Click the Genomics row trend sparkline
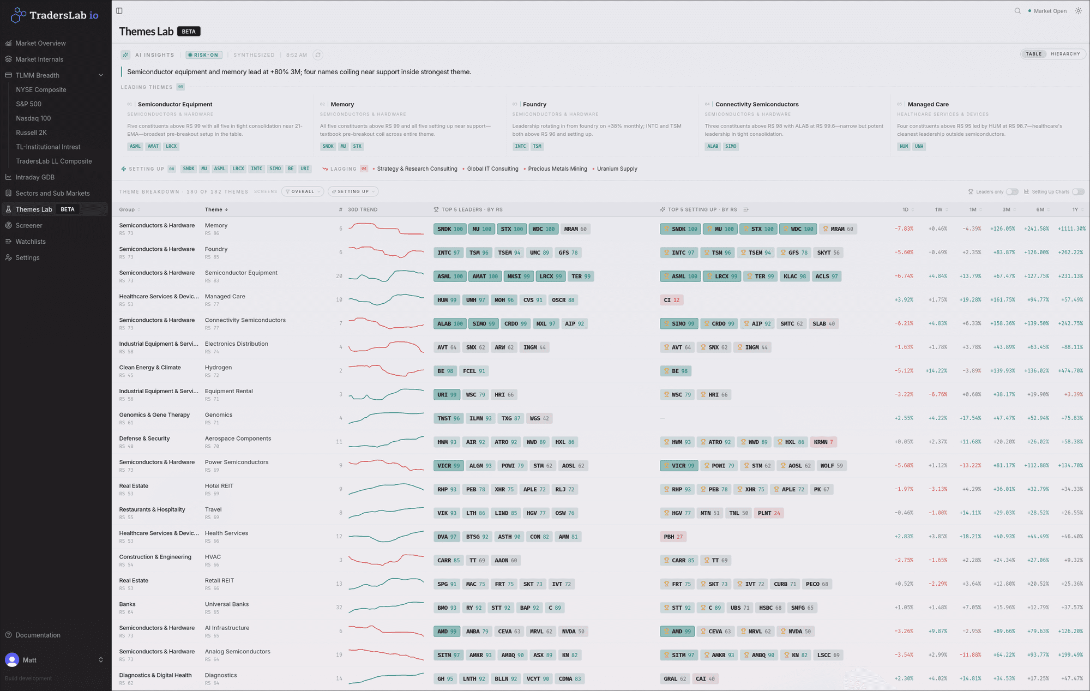This screenshot has width=1090, height=691. (x=386, y=418)
